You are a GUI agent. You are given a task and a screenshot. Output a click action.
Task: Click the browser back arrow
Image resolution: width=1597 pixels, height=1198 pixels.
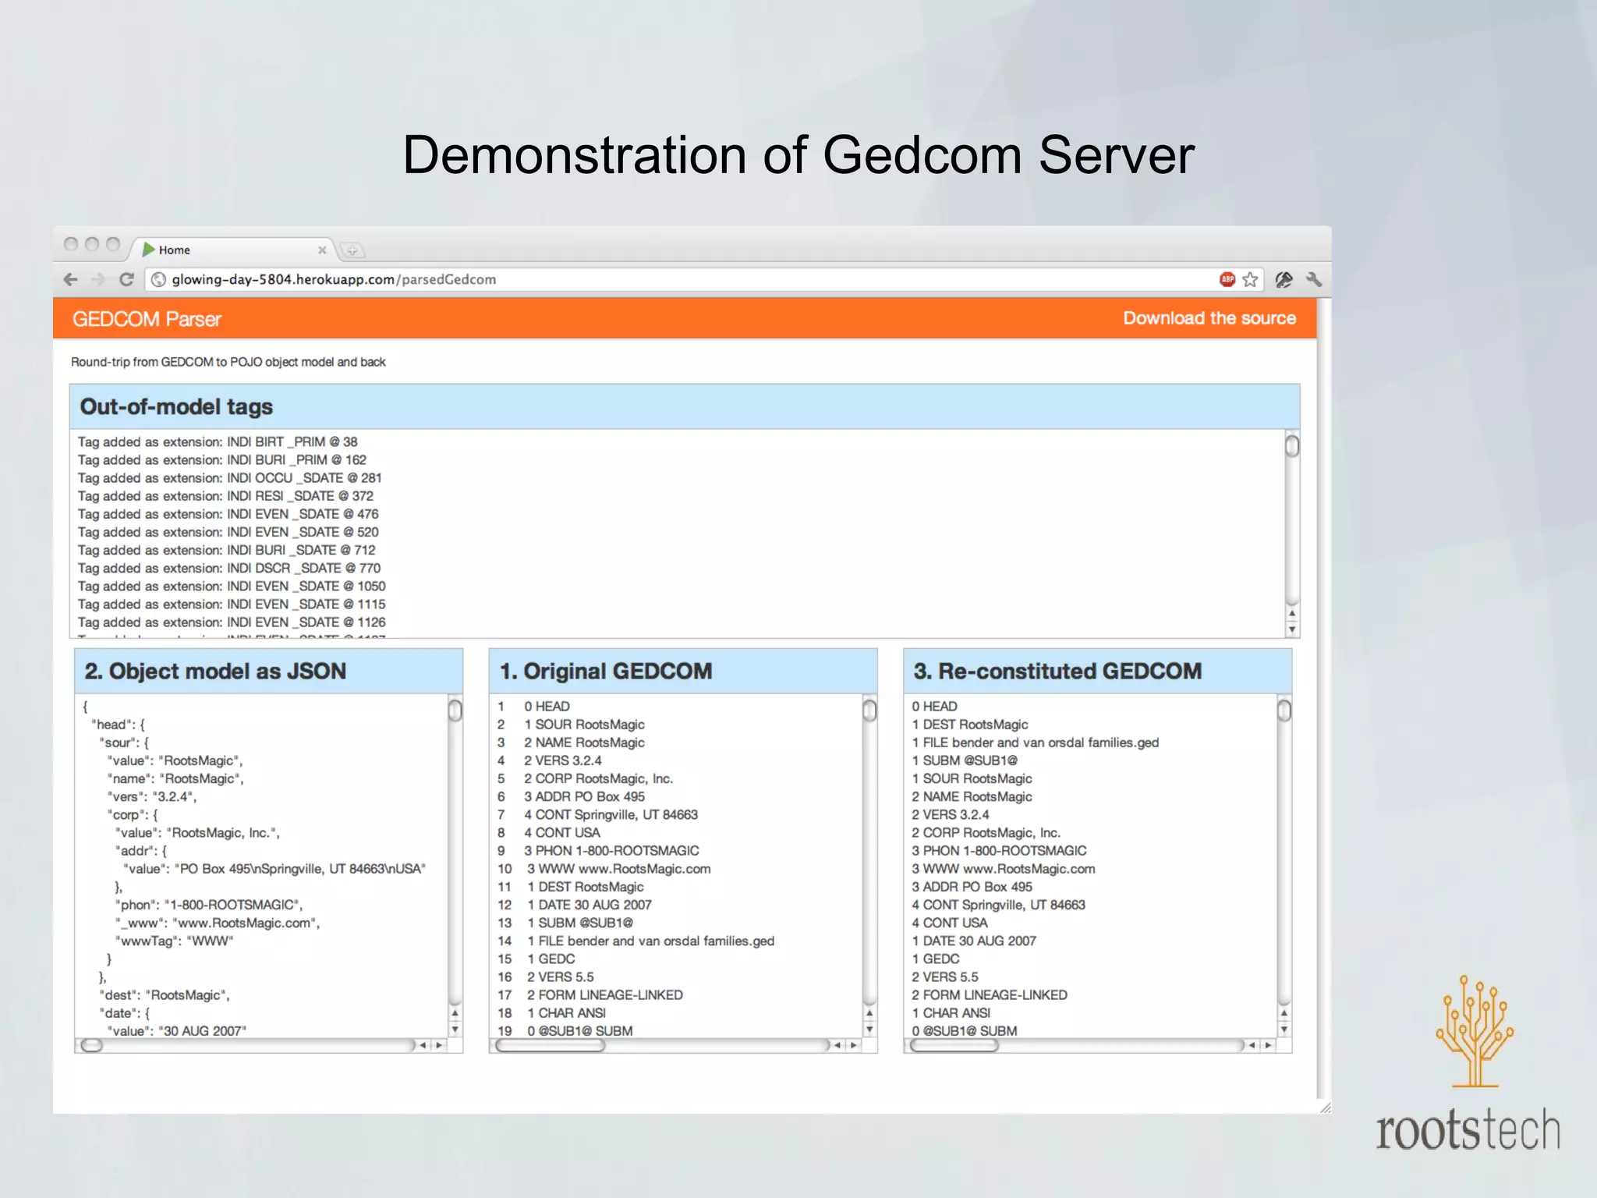pyautogui.click(x=70, y=279)
